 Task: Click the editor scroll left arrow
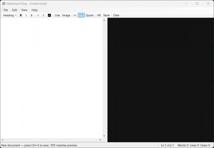[2, 140]
